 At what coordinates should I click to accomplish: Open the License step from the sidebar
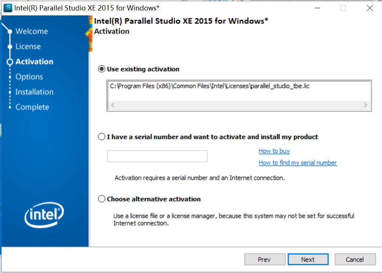(28, 46)
